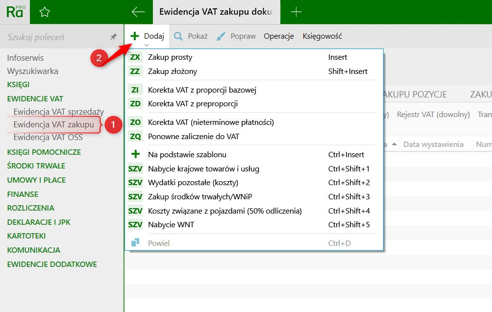The image size is (492, 312).
Task: Switch to Ewidencja VAT zakupu tab
Action: point(216,12)
